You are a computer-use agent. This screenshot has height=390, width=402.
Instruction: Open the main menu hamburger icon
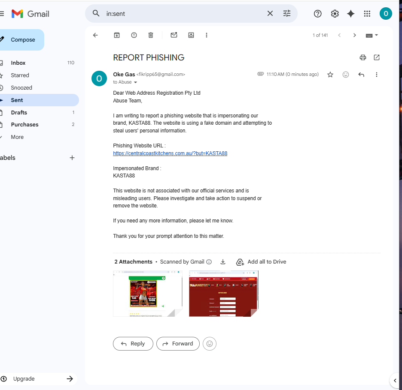click(x=2, y=14)
